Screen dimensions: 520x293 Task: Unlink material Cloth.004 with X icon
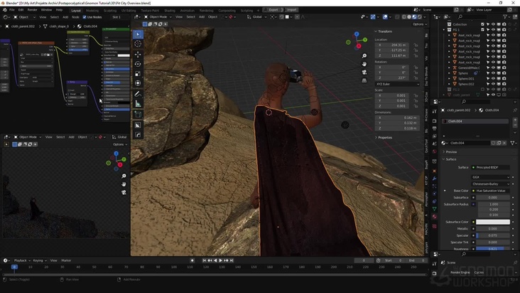504,143
